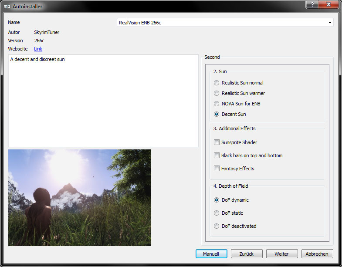Choose DoF static depth of field
This screenshot has width=342, height=267.
click(217, 213)
